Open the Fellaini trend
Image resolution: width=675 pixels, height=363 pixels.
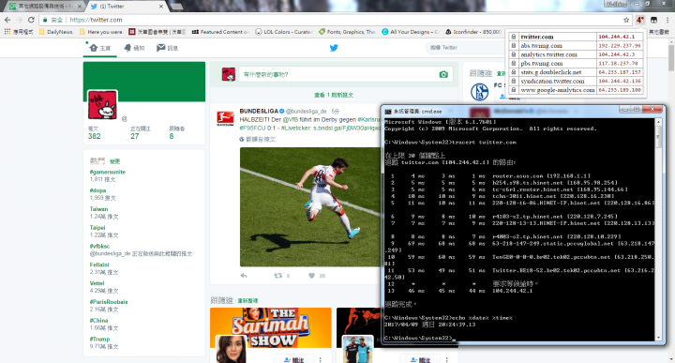click(x=99, y=265)
